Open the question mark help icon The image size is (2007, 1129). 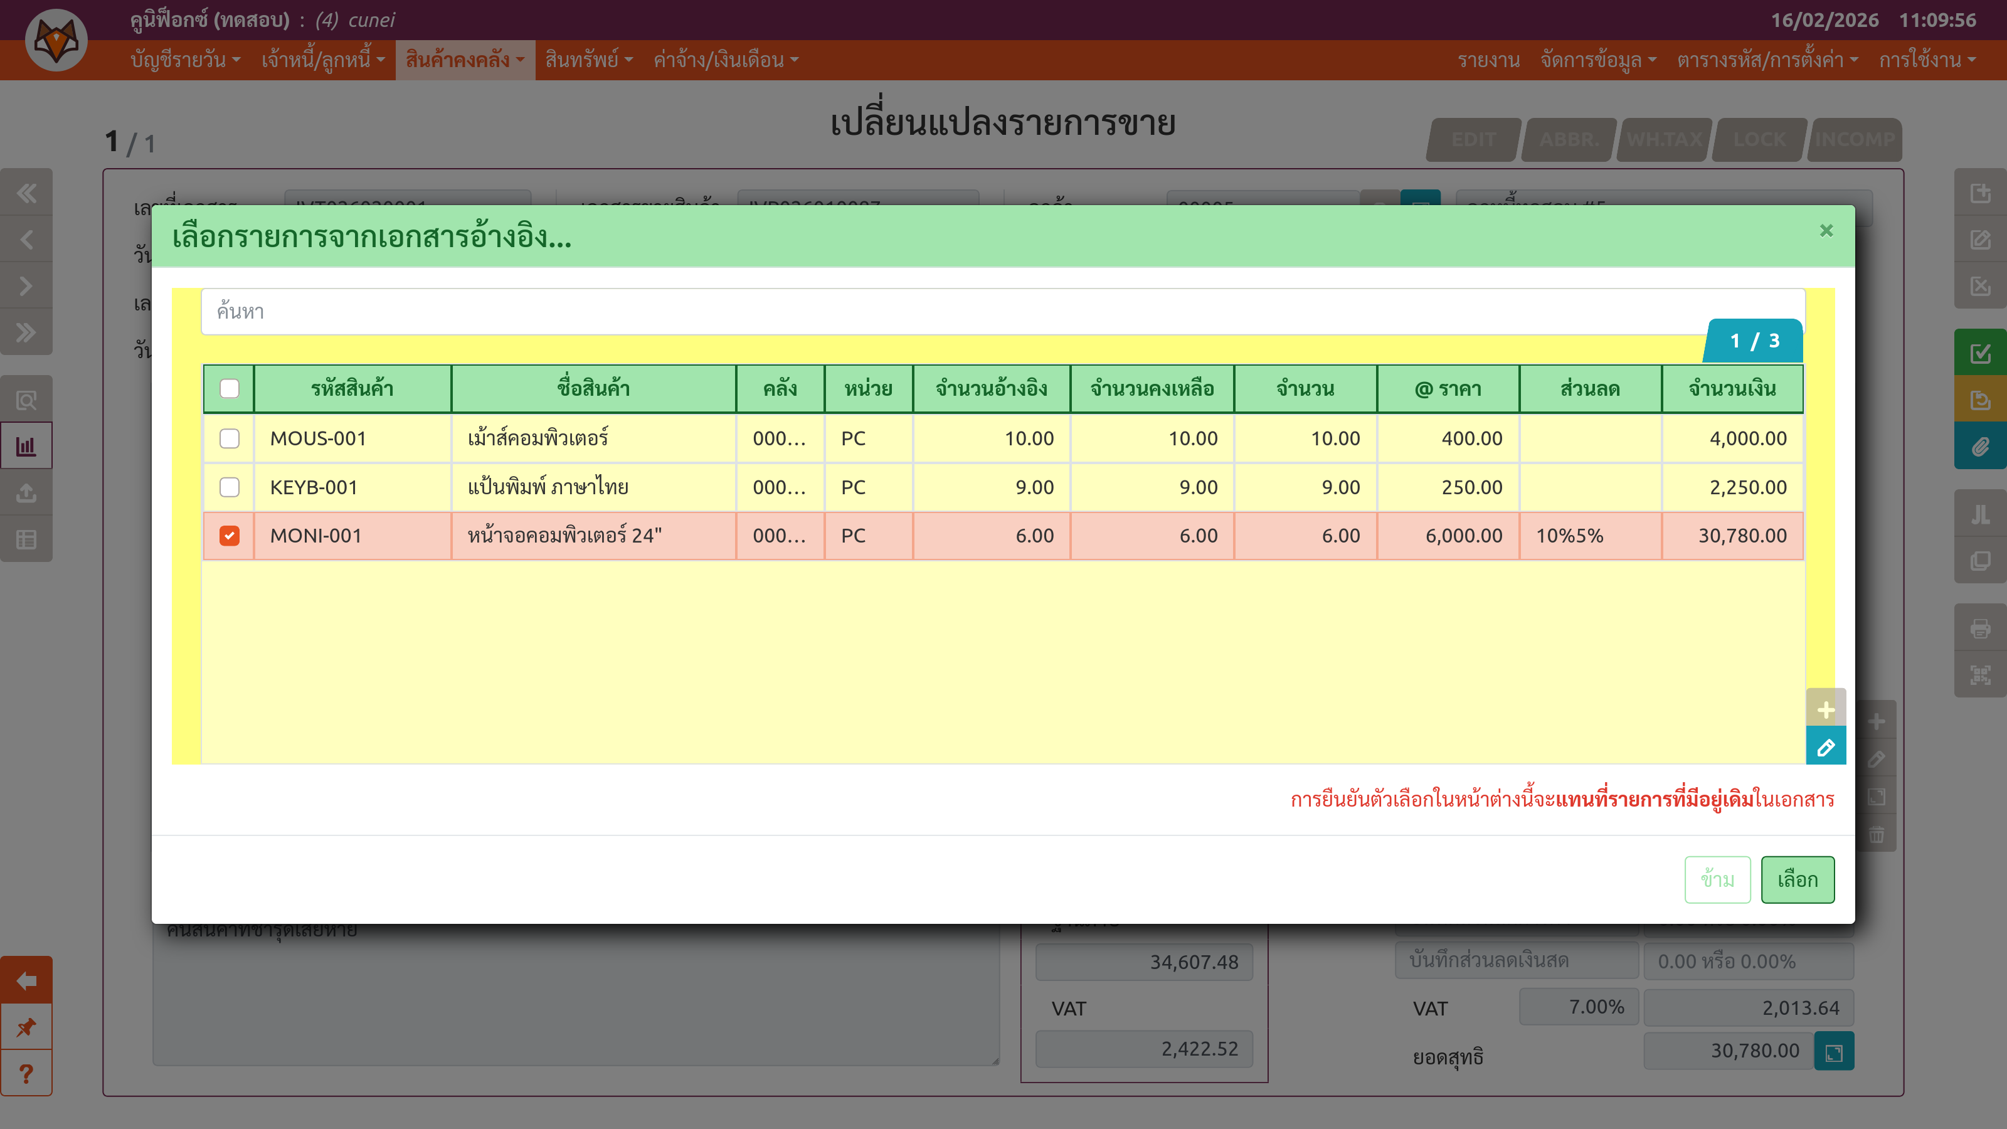26,1073
